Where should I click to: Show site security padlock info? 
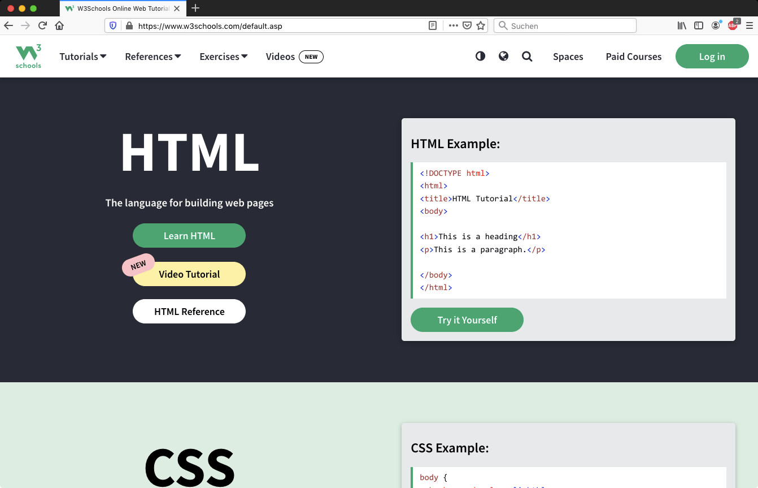pos(129,25)
